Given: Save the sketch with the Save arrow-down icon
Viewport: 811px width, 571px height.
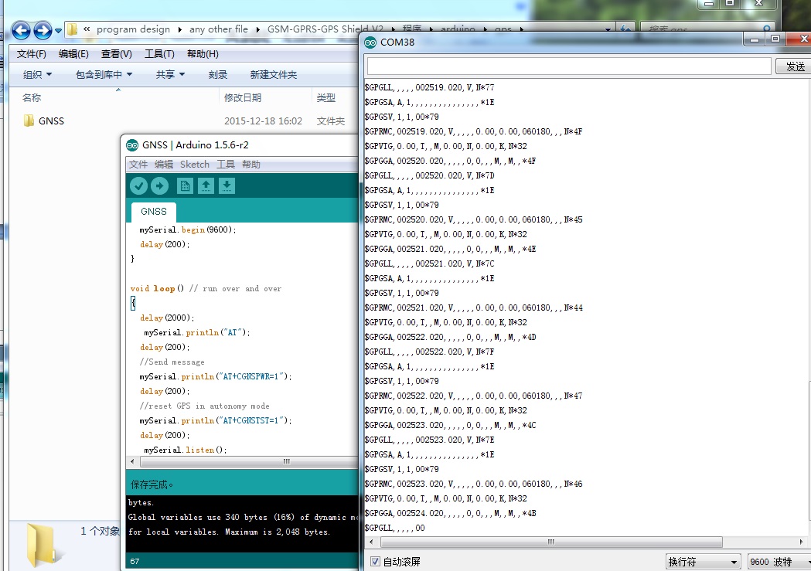Looking at the screenshot, I should click(227, 185).
